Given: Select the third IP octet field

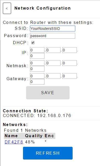Looking at the screenshot, I should tap(70, 50).
